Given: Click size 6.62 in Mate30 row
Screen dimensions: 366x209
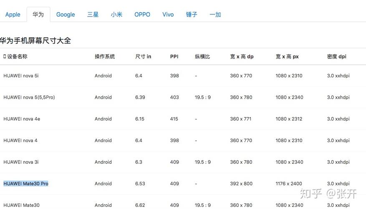Looking at the screenshot, I should (x=140, y=205).
